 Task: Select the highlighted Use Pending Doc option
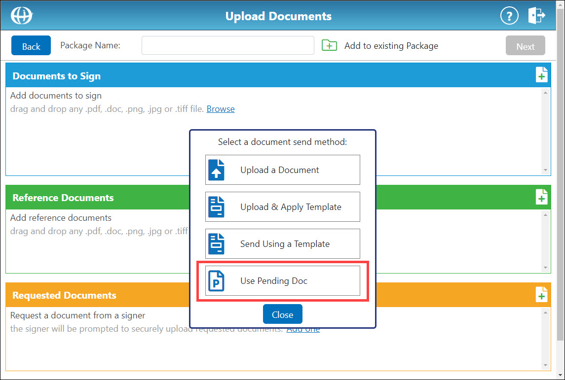283,280
